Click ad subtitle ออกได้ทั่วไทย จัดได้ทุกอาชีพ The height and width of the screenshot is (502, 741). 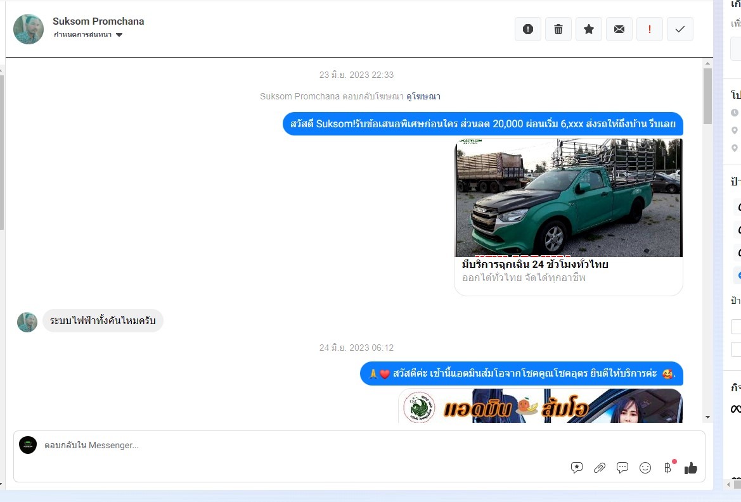point(524,278)
